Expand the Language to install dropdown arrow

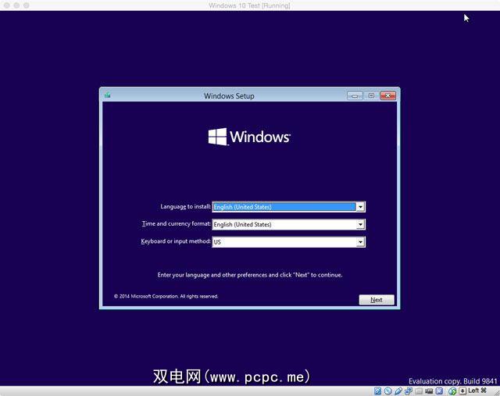[x=360, y=207]
